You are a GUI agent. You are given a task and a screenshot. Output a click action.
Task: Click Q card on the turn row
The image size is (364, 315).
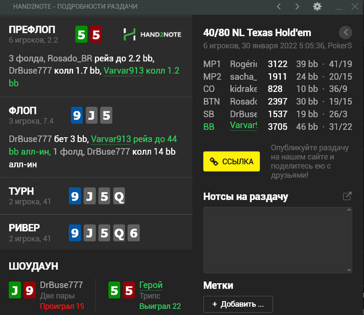tap(119, 196)
